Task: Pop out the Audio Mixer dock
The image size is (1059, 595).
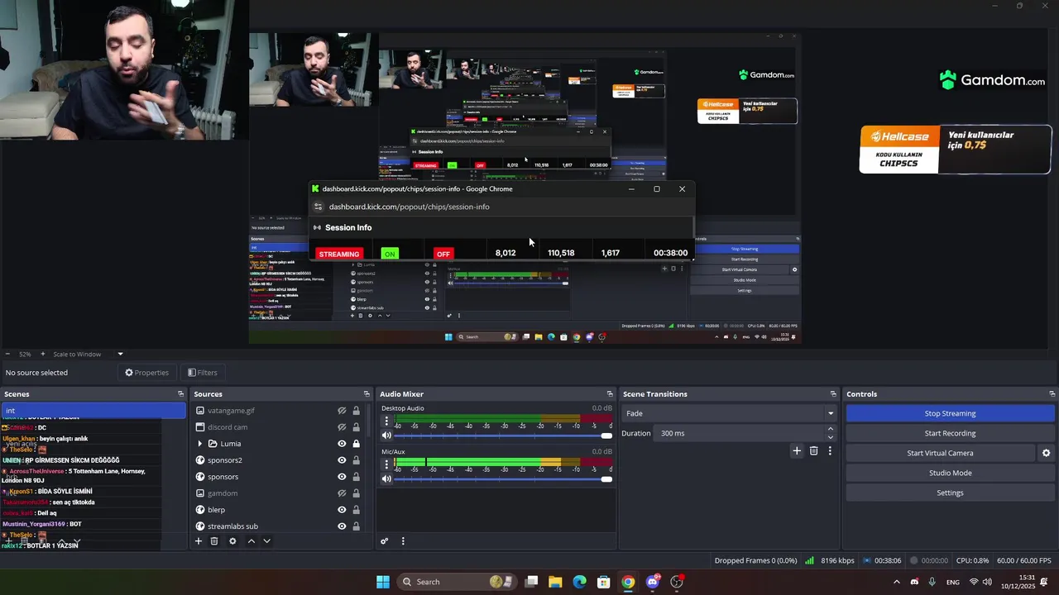Action: point(610,394)
